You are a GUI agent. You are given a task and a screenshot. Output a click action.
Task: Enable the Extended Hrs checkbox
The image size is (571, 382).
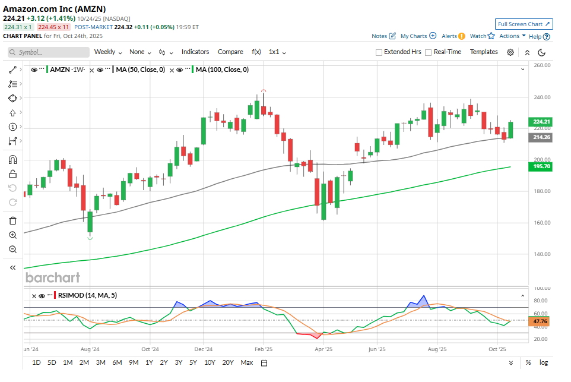pos(379,52)
